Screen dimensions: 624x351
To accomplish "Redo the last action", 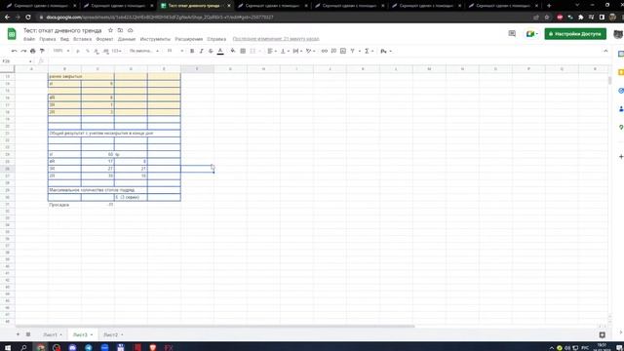I will [x=23, y=51].
